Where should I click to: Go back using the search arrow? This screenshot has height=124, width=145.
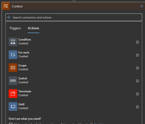tap(9, 18)
